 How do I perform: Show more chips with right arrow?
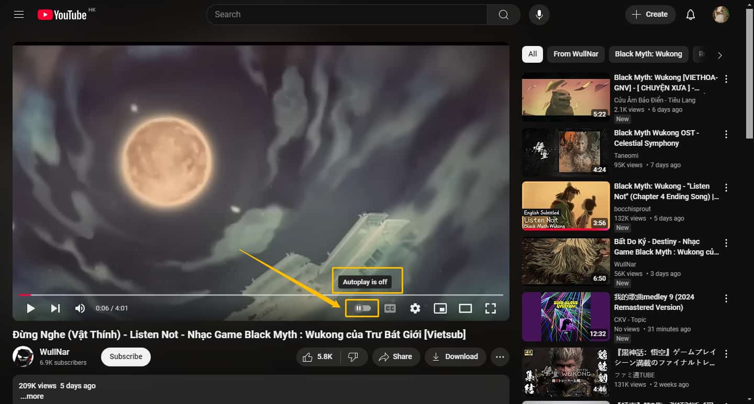pyautogui.click(x=720, y=55)
